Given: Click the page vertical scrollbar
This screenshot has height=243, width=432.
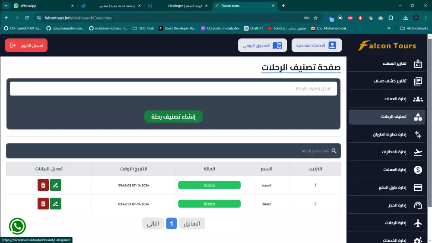Looking at the screenshot, I should tap(429, 123).
